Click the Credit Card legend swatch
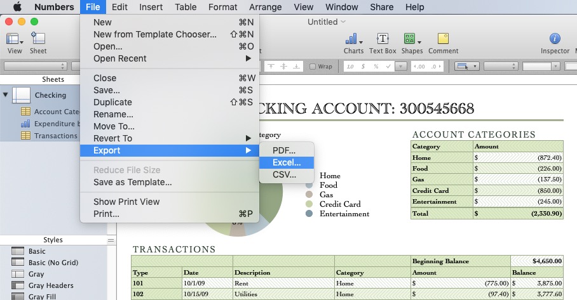Screen dimensions: 577x300 click(x=309, y=204)
